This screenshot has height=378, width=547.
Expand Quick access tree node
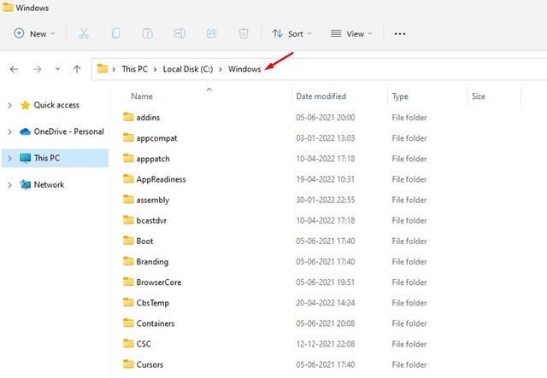[9, 105]
